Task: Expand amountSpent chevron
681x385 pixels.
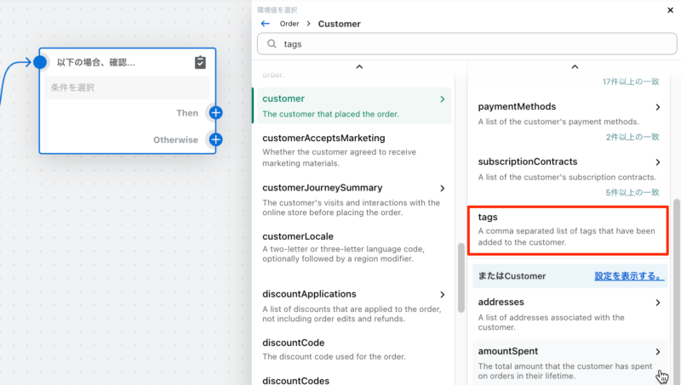Action: click(658, 352)
